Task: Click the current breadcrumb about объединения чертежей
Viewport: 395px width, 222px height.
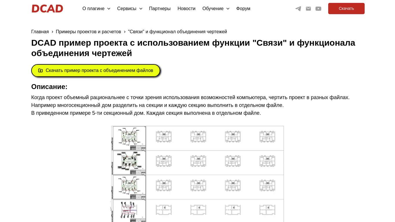Action: click(177, 32)
